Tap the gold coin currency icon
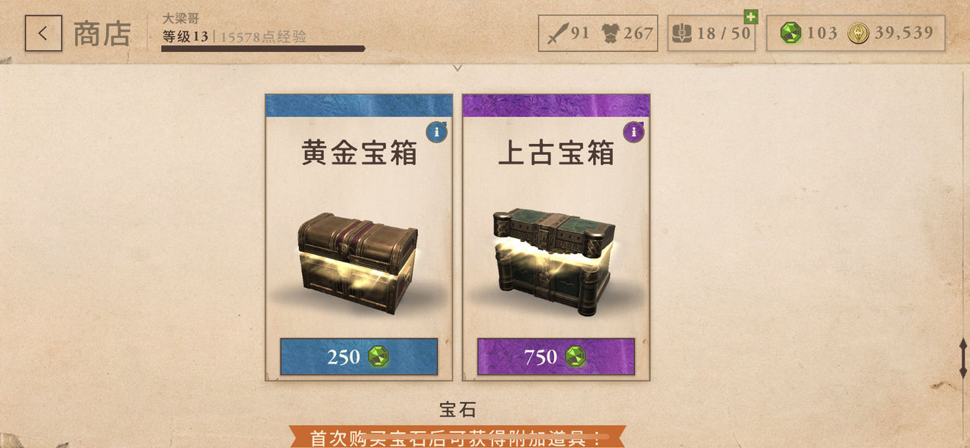This screenshot has height=448, width=970. pyautogui.click(x=858, y=33)
